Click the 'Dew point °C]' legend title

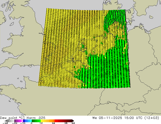pyautogui.click(x=12, y=118)
